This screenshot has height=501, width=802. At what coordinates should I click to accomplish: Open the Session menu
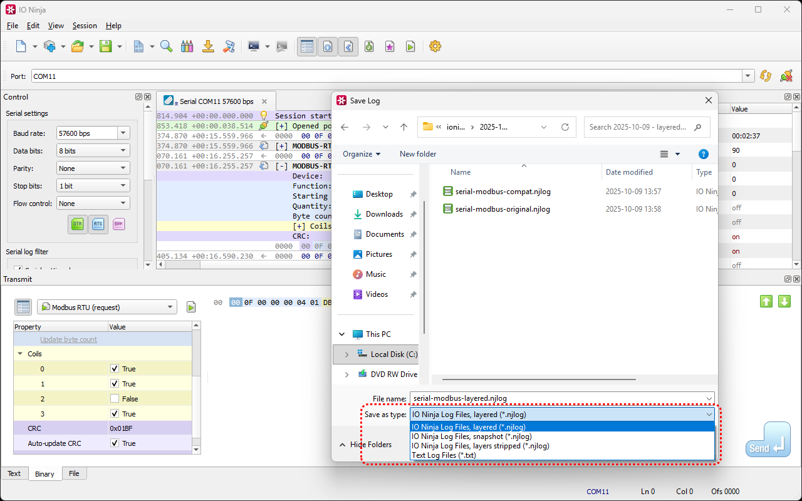[x=85, y=26]
